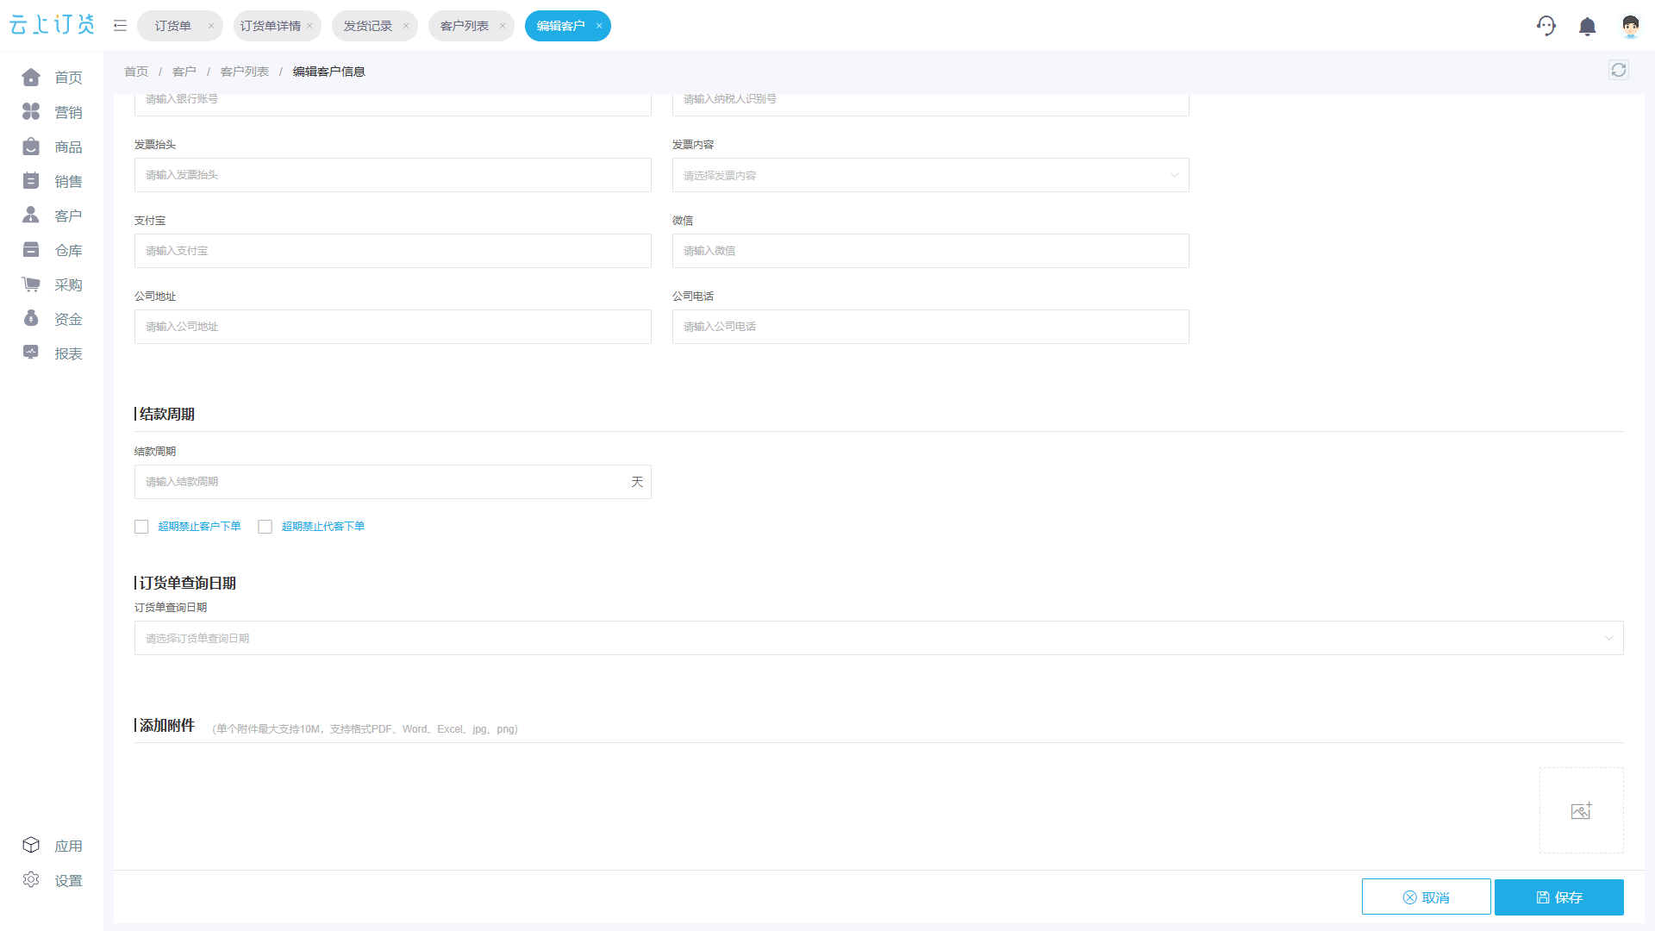Click the 保存 button
The image size is (1655, 931).
click(x=1559, y=897)
